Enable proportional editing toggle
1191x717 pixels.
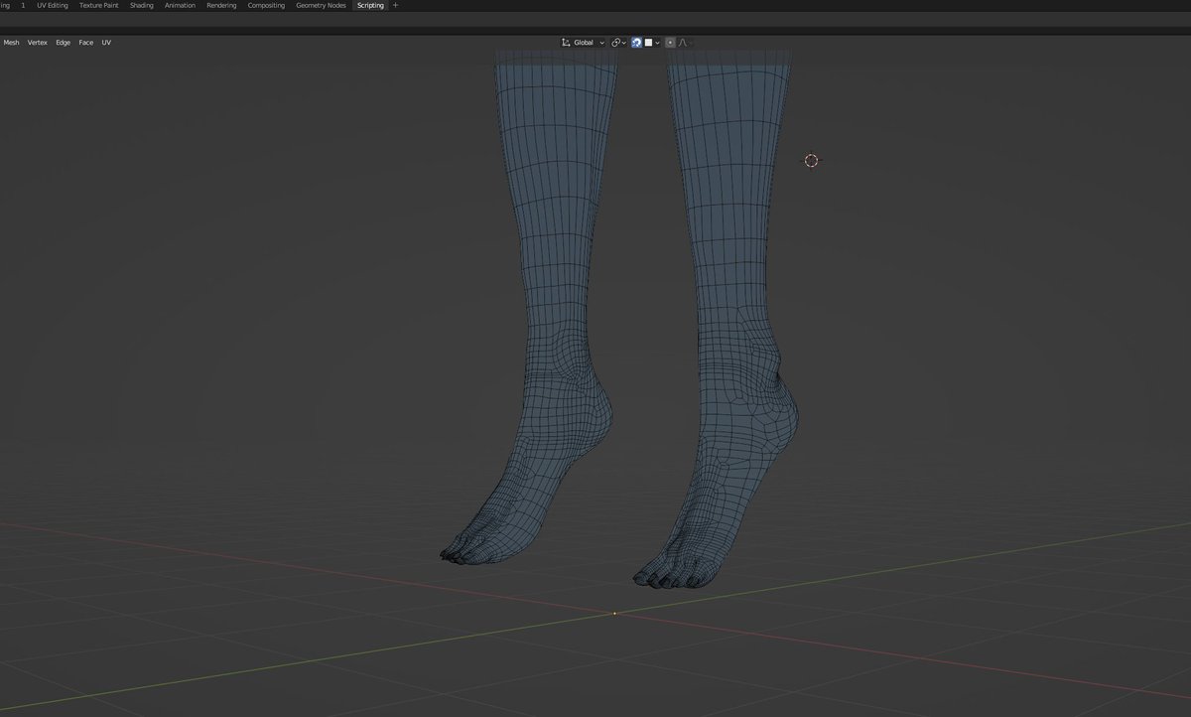tap(670, 43)
